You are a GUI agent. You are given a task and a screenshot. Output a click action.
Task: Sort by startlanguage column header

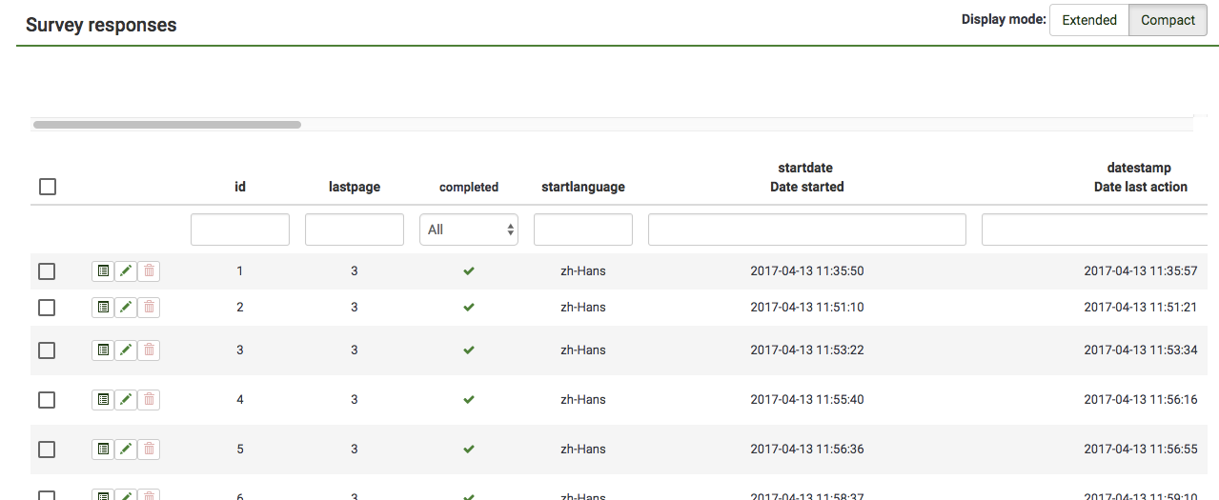click(582, 188)
